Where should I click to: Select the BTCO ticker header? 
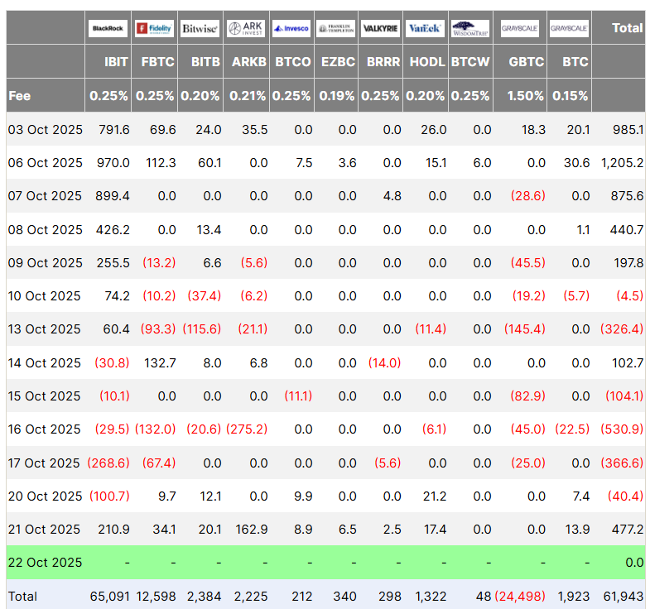point(293,62)
